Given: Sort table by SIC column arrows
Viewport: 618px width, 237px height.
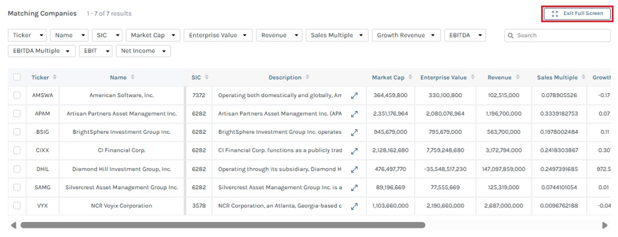Looking at the screenshot, I should click(x=206, y=77).
